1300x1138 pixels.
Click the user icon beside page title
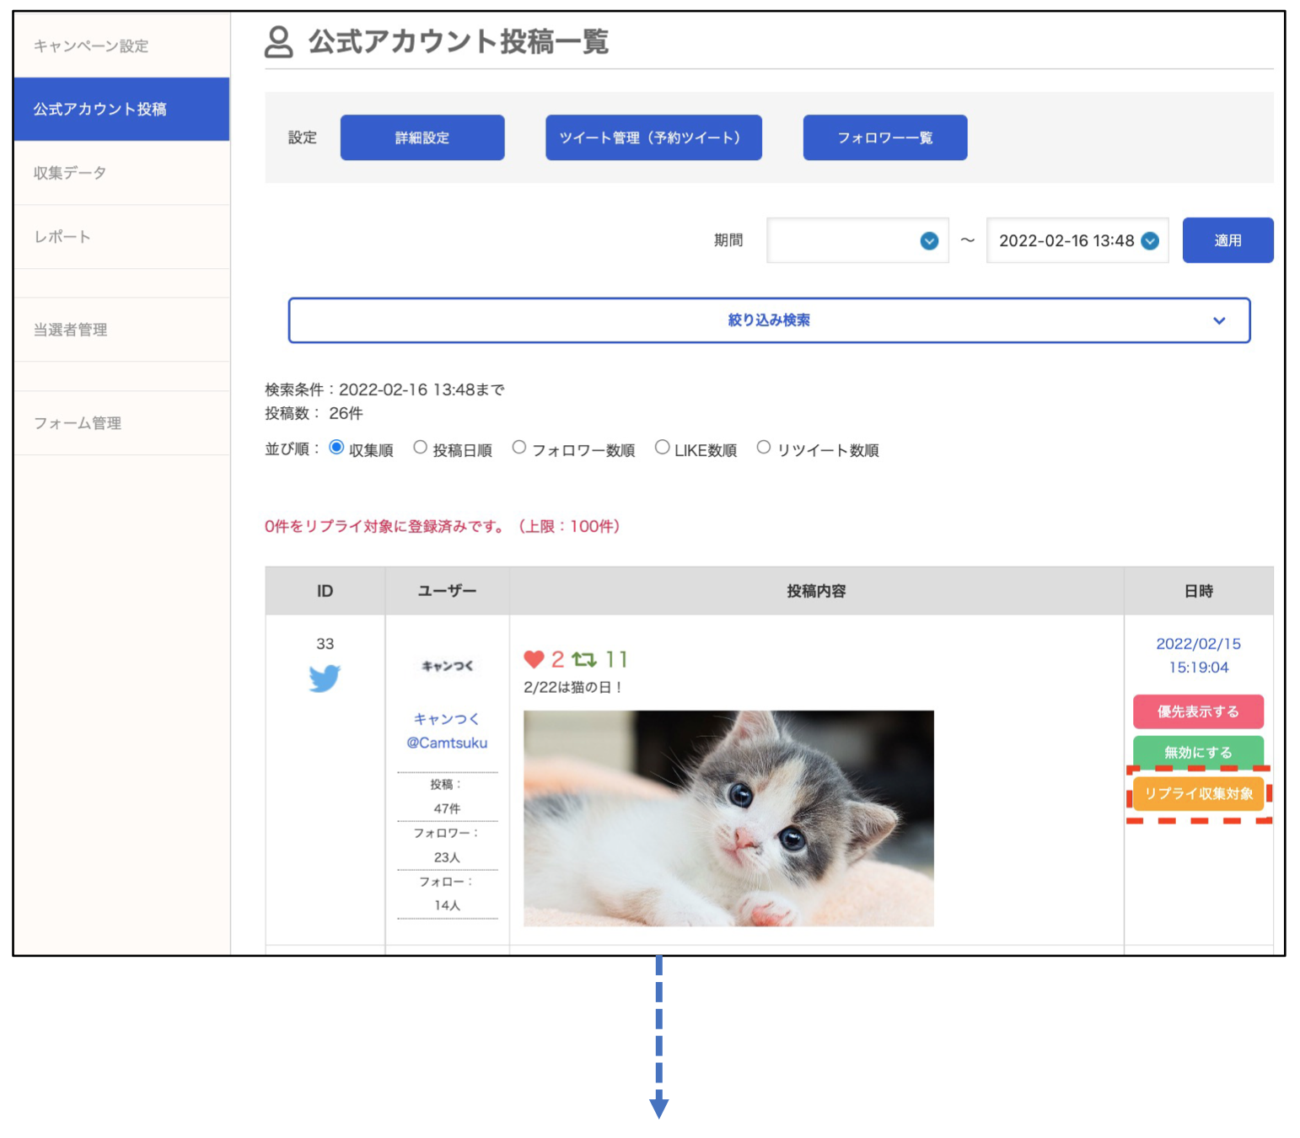point(279,41)
